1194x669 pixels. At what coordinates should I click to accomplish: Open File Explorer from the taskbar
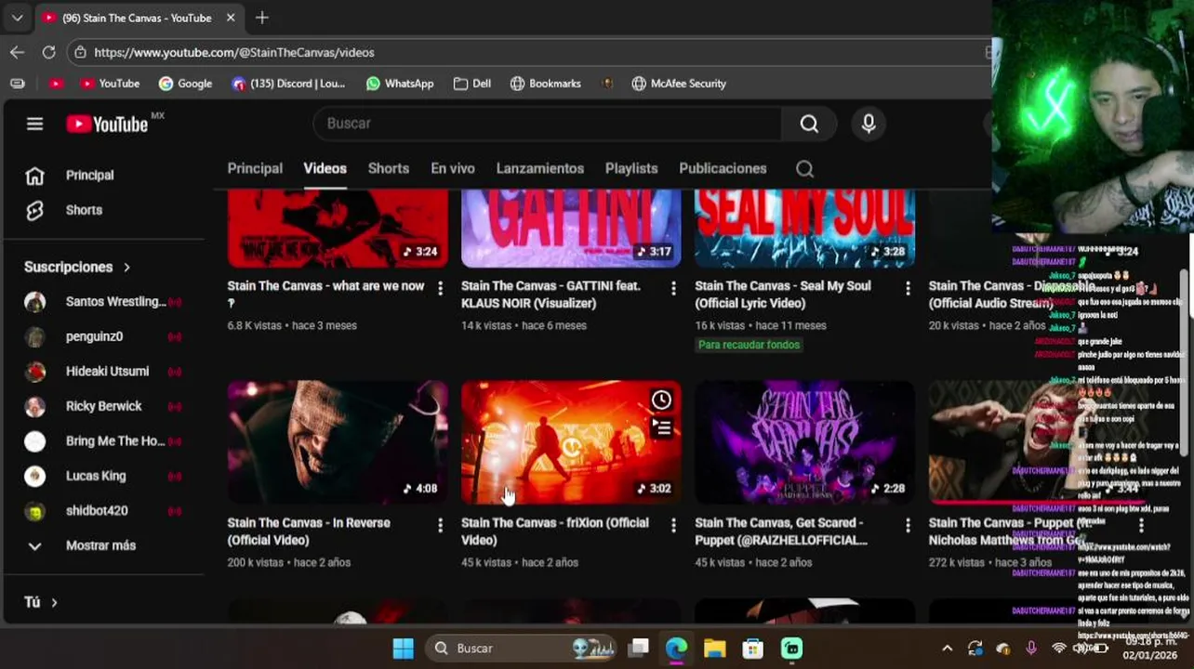[x=714, y=648]
